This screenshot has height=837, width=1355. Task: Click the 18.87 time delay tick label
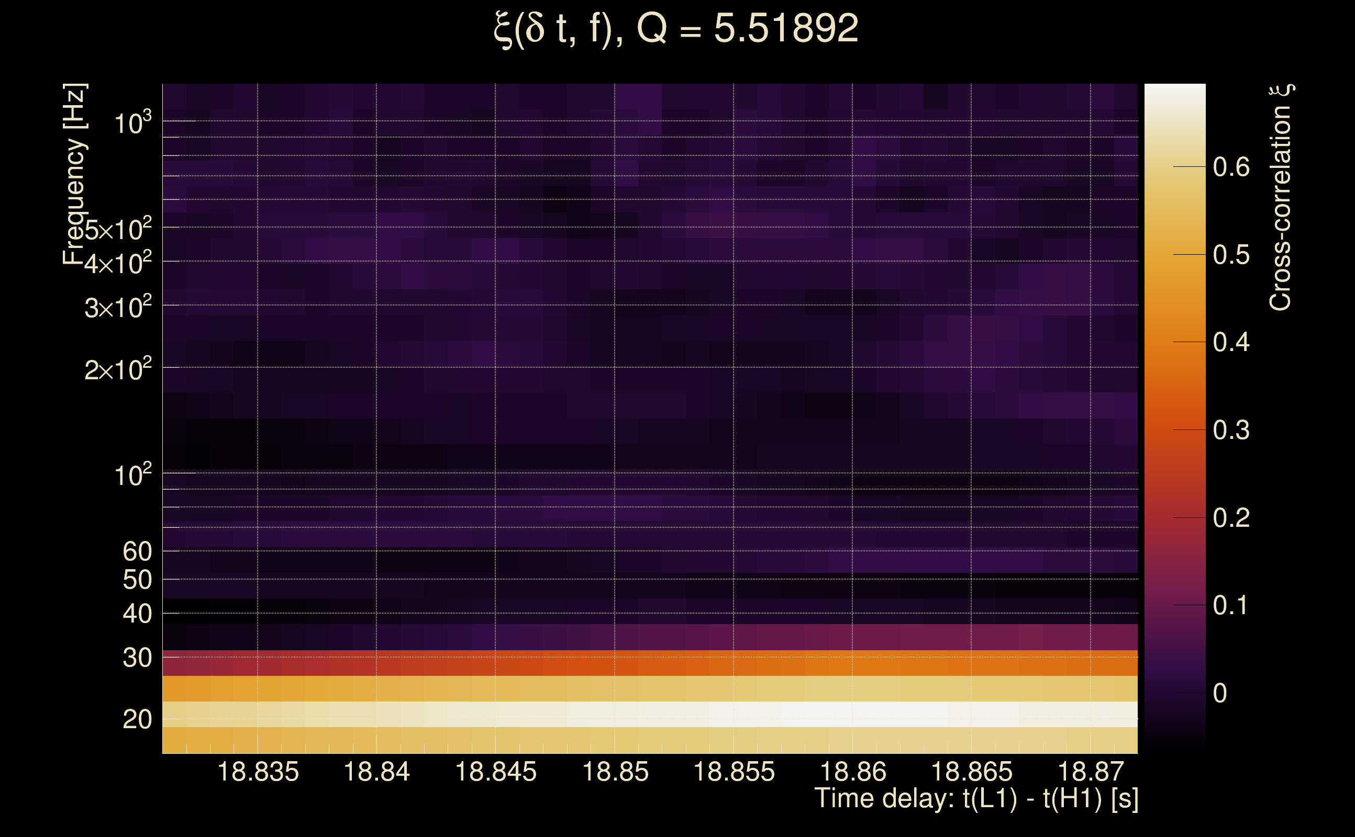[x=1091, y=772]
